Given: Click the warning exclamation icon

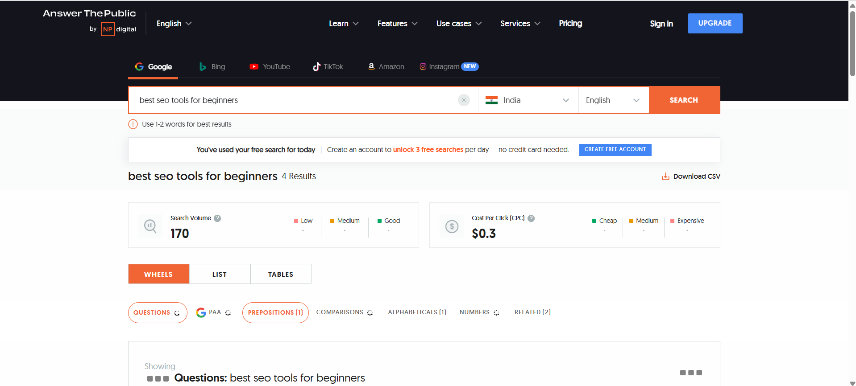Looking at the screenshot, I should pyautogui.click(x=133, y=124).
